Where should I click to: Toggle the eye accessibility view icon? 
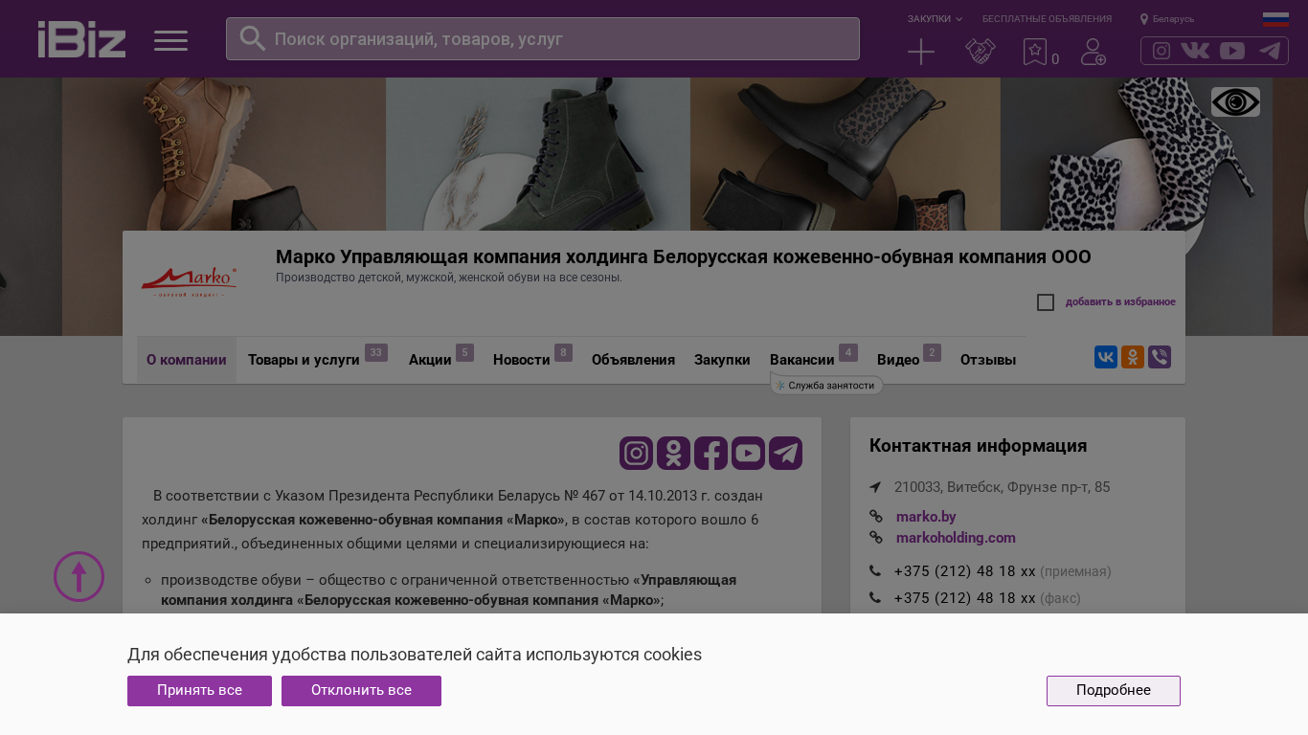tap(1235, 101)
